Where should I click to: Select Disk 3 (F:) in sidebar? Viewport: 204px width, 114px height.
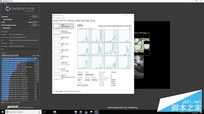pyautogui.click(x=63, y=58)
